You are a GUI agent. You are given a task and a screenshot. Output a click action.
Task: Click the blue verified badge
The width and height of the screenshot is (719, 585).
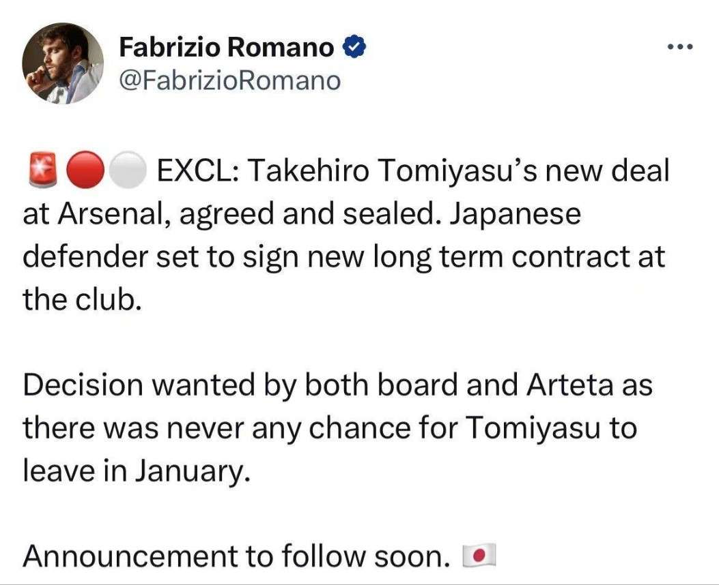353,48
